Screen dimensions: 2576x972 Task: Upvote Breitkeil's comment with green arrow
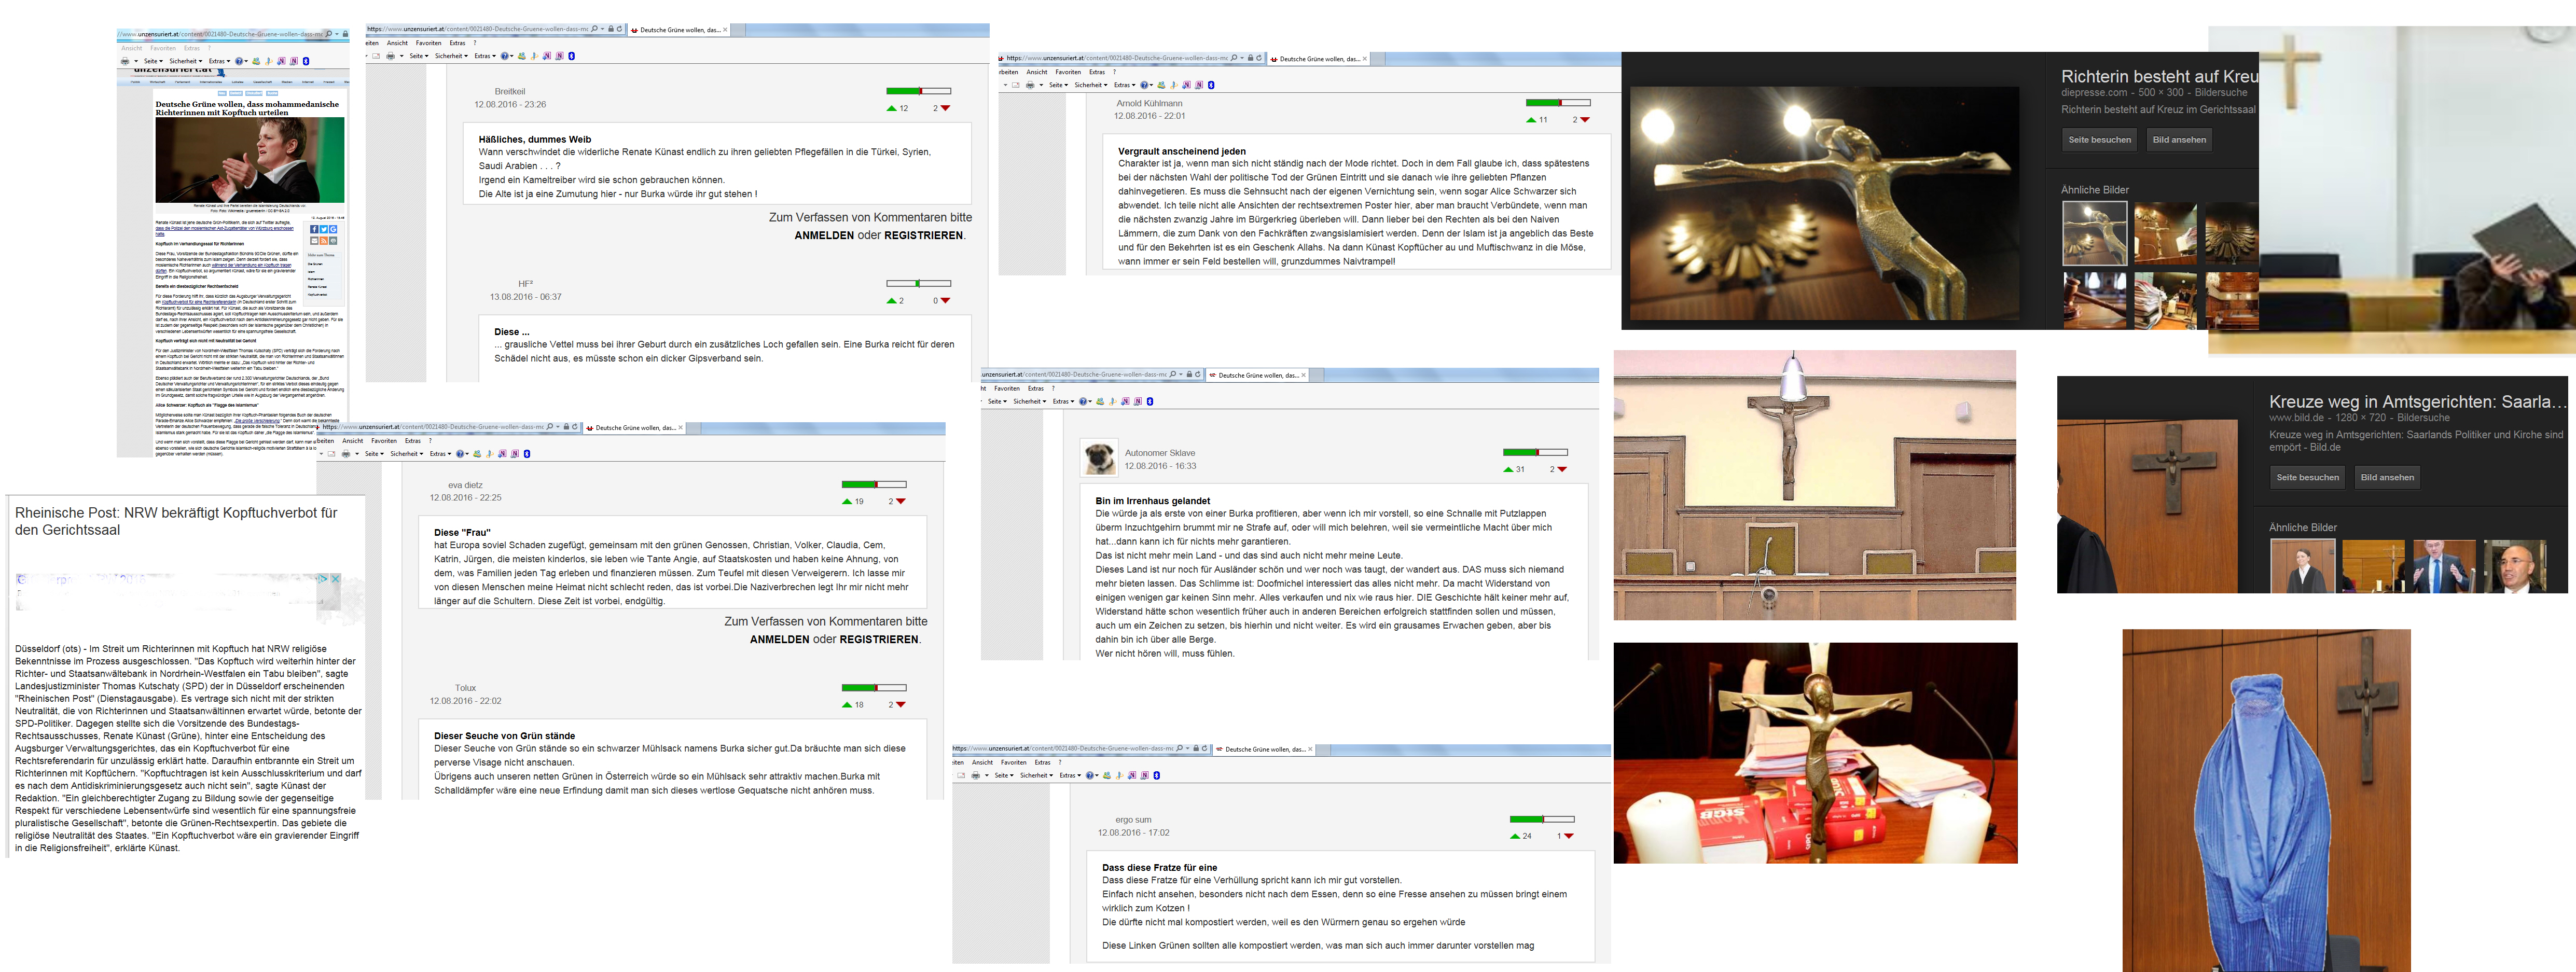click(x=892, y=108)
